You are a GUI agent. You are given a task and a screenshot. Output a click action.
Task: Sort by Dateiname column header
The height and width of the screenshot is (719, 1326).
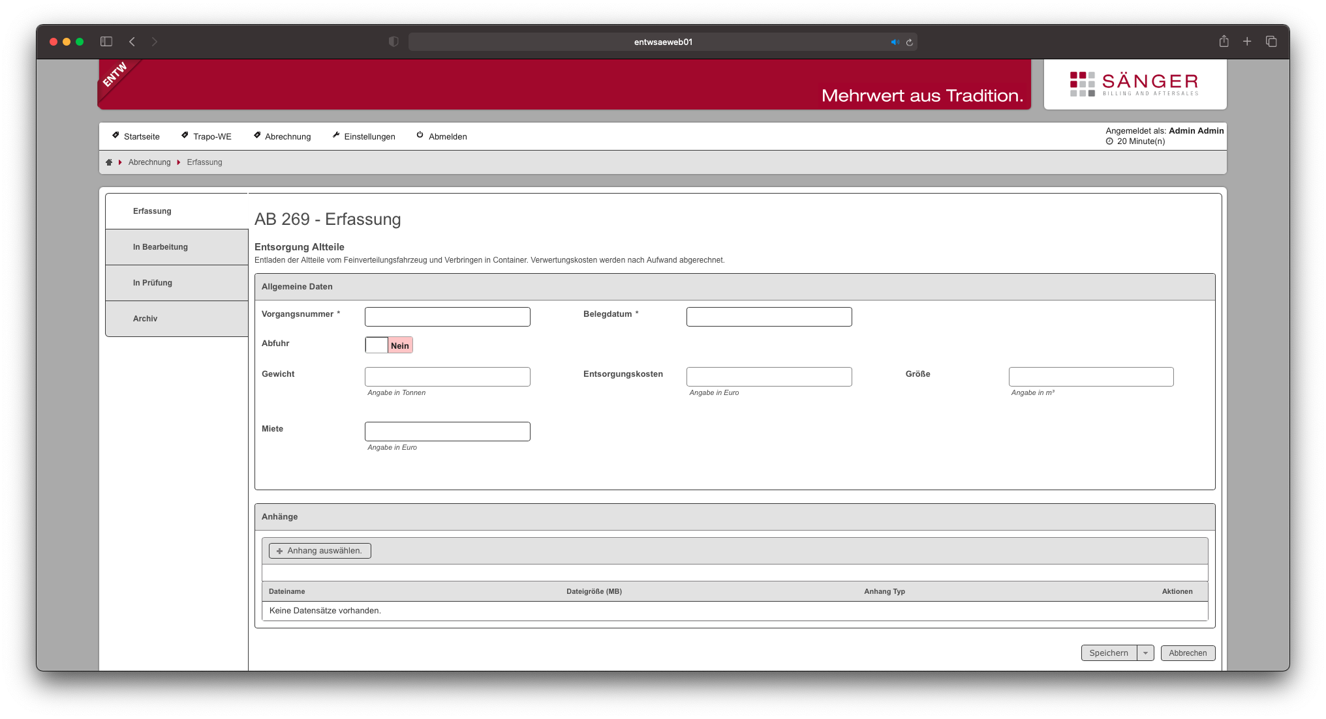click(x=286, y=592)
